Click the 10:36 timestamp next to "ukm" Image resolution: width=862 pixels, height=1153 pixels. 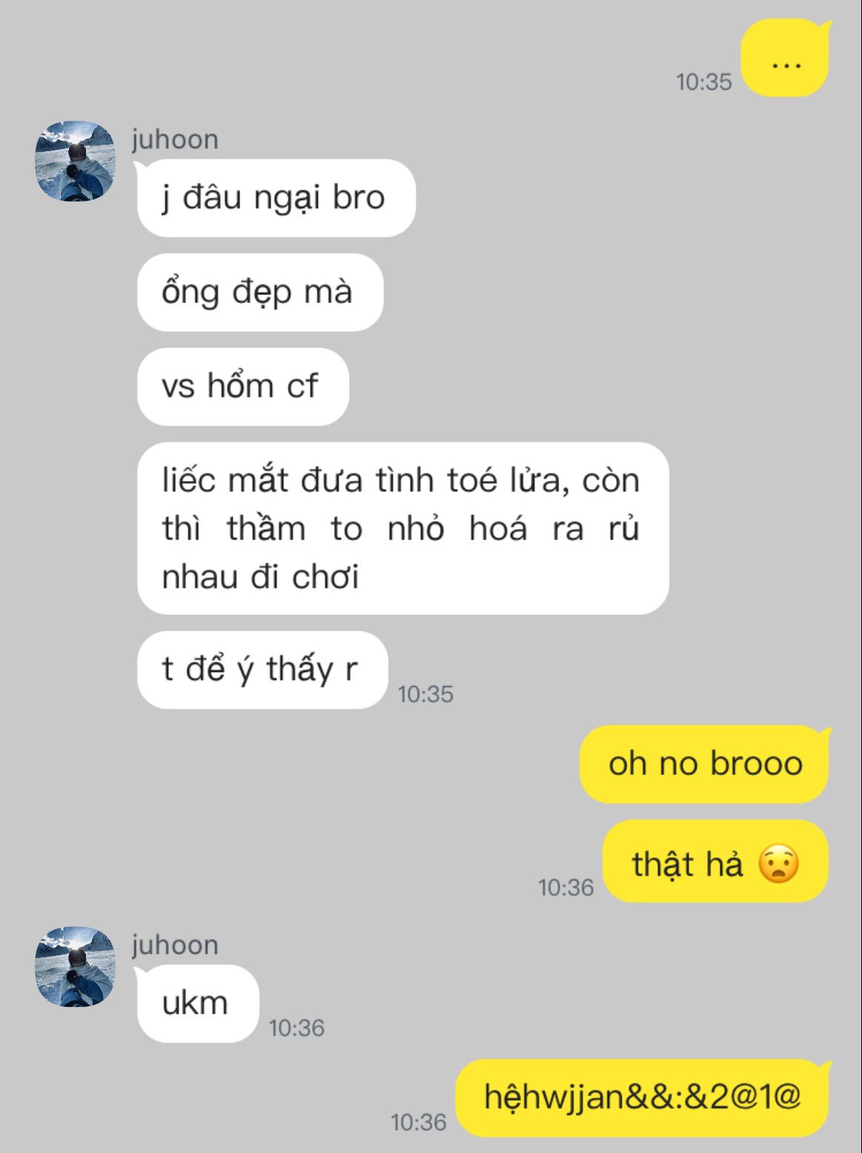click(x=296, y=1028)
